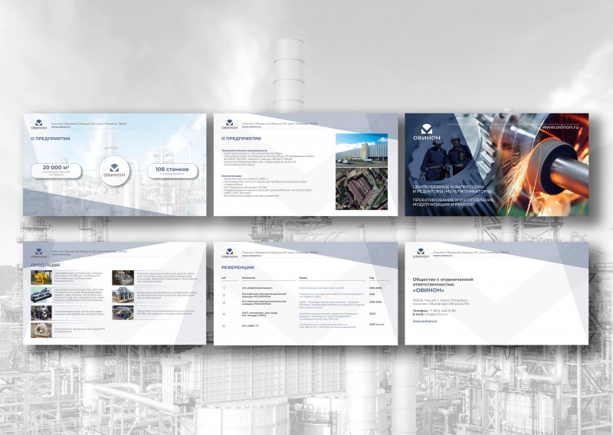This screenshot has height=435, width=613.
Task: Click the header logo on the ПРОДУКЦИЯ slide
Action: [x=39, y=253]
